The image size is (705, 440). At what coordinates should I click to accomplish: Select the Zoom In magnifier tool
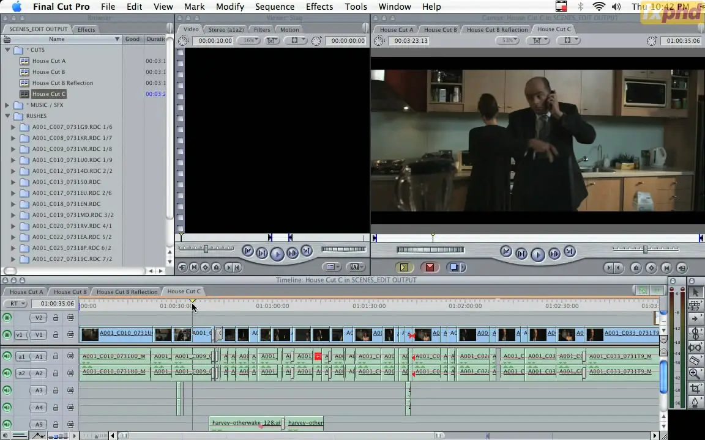696,374
